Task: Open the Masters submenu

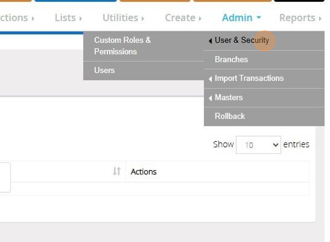Action: click(229, 98)
